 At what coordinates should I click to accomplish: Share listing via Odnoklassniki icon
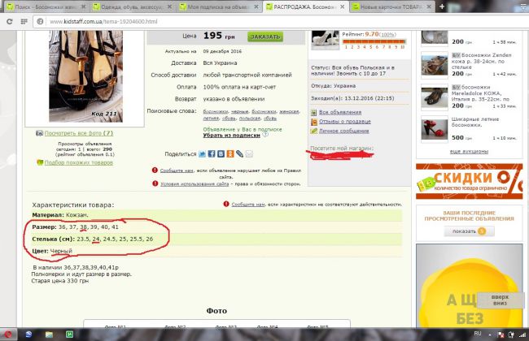coord(230,153)
